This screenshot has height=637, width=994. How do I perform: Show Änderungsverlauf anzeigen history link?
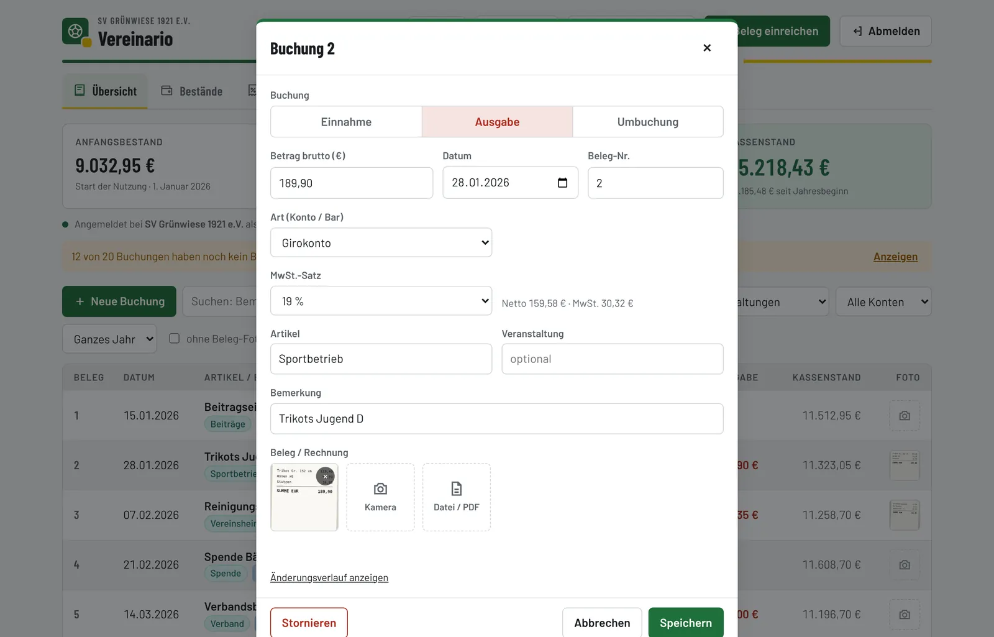(329, 578)
